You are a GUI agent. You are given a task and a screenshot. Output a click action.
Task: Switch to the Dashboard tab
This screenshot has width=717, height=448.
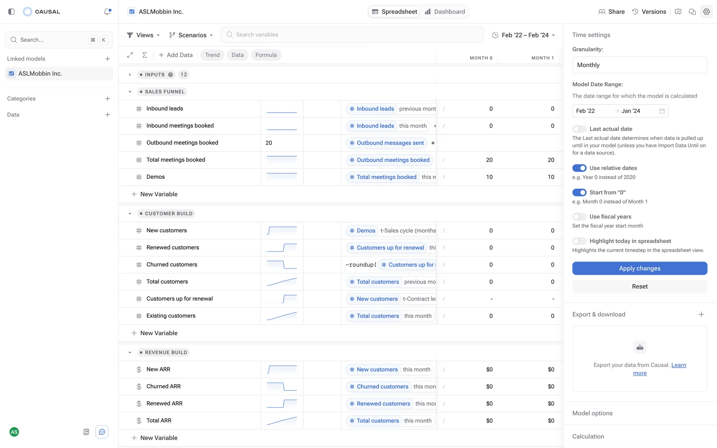tap(445, 12)
